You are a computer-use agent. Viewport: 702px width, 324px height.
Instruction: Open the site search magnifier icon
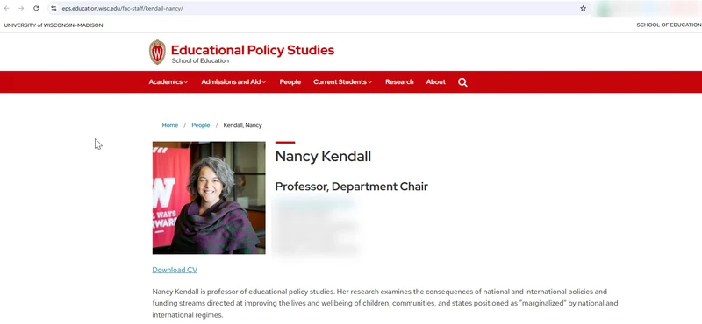coord(462,82)
